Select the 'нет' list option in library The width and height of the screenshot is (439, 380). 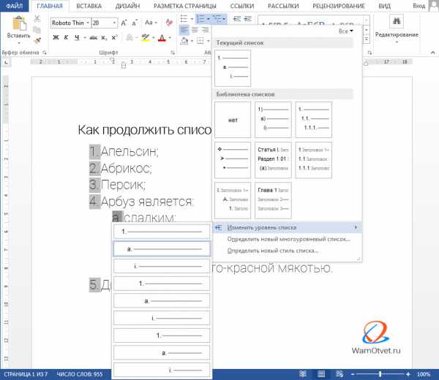[x=233, y=120]
